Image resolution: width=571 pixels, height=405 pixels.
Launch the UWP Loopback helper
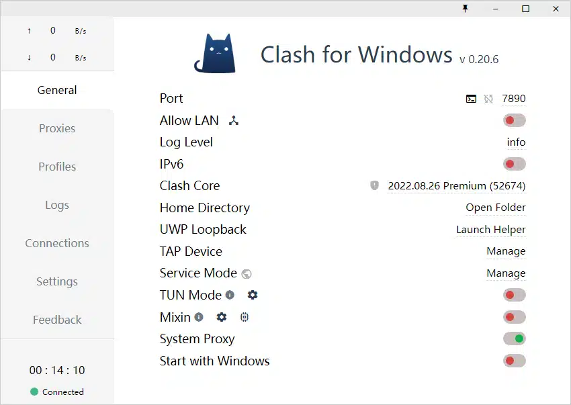(x=490, y=229)
